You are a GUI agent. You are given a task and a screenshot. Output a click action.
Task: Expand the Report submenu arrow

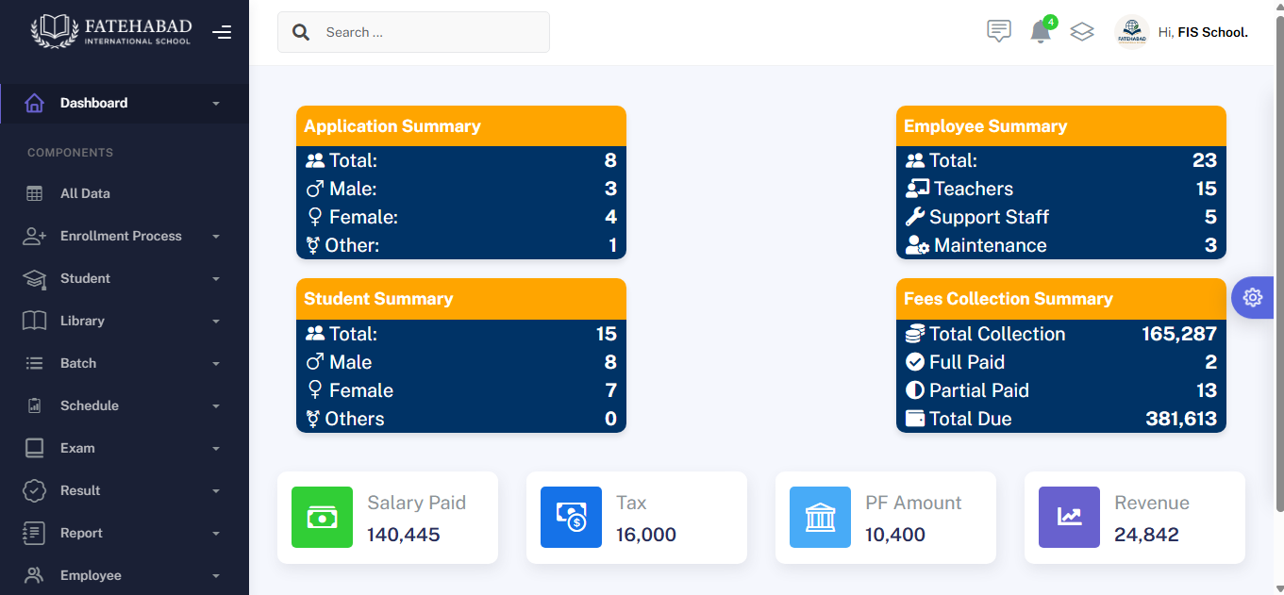tap(216, 533)
